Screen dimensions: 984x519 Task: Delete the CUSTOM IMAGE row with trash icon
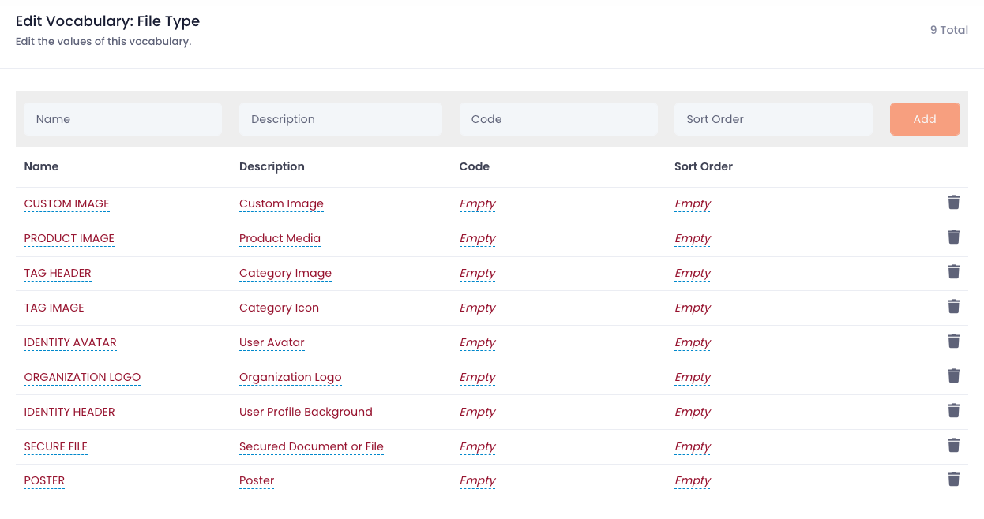(953, 203)
